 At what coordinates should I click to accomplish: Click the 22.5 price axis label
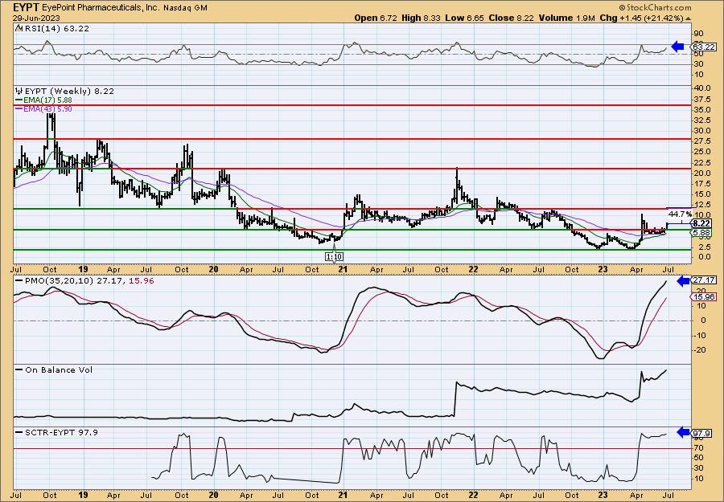tap(701, 162)
